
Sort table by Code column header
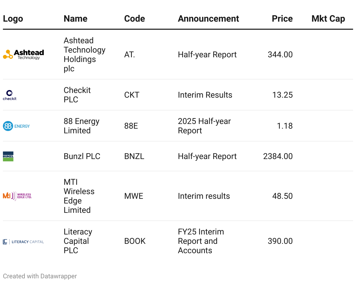[x=135, y=19]
